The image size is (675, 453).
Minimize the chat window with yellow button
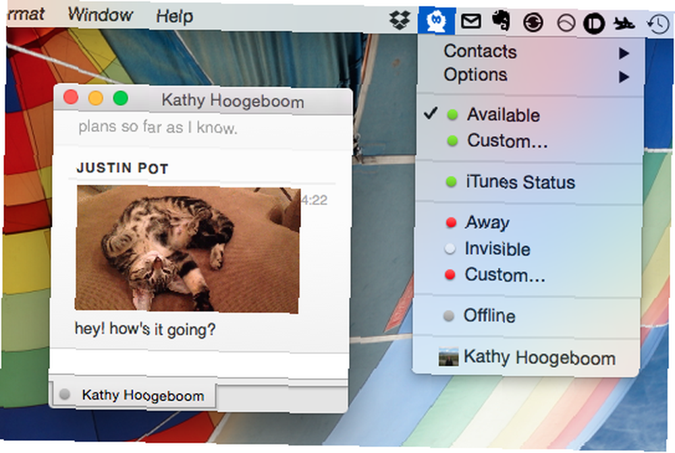coord(96,98)
